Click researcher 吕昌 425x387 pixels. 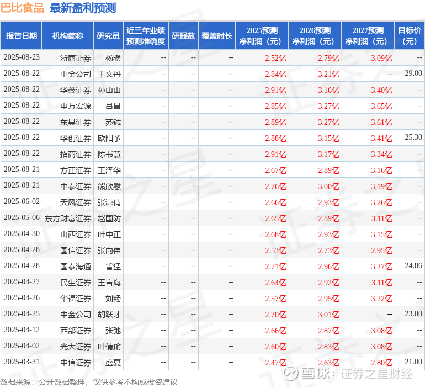113,106
